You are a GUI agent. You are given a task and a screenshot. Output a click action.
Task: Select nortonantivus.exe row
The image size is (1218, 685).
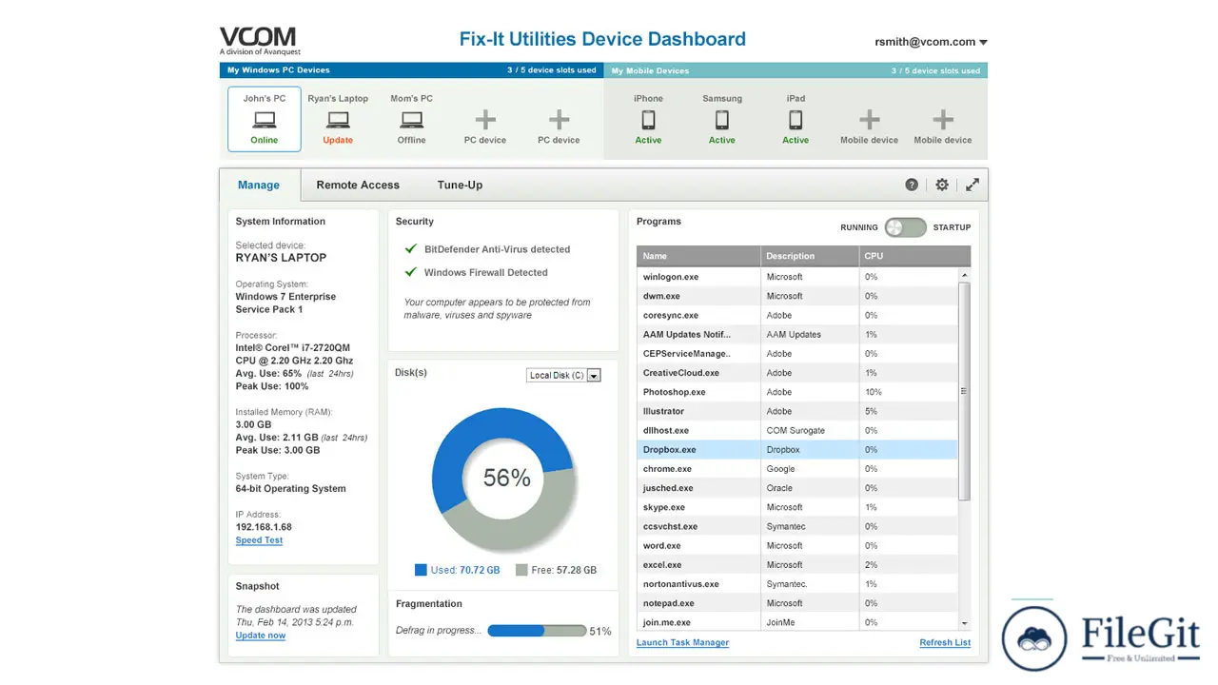[x=797, y=584]
